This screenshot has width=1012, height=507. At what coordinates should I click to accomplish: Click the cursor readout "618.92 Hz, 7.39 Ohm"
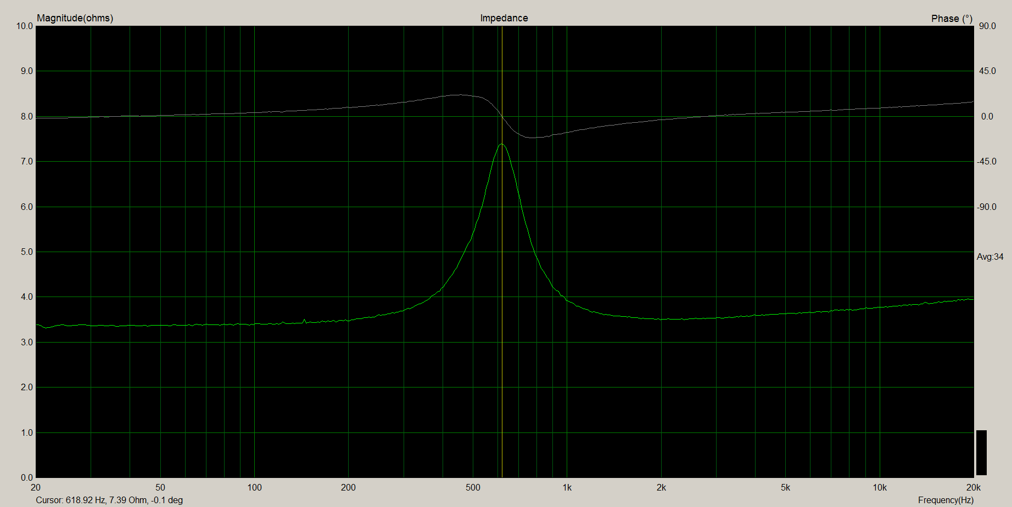click(x=107, y=500)
